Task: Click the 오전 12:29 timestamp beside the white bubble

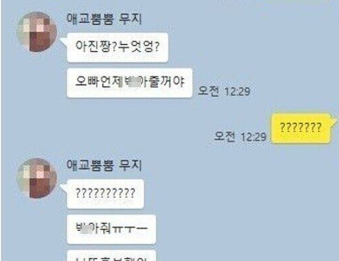Action: tap(224, 91)
